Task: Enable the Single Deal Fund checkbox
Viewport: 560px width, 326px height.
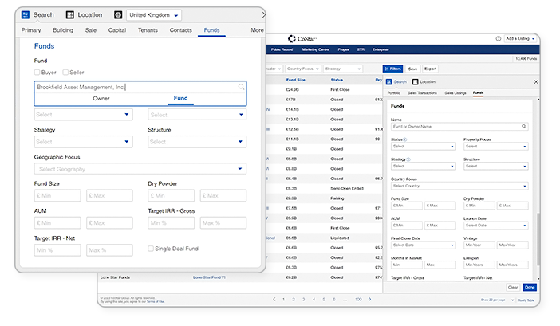Action: coord(152,249)
